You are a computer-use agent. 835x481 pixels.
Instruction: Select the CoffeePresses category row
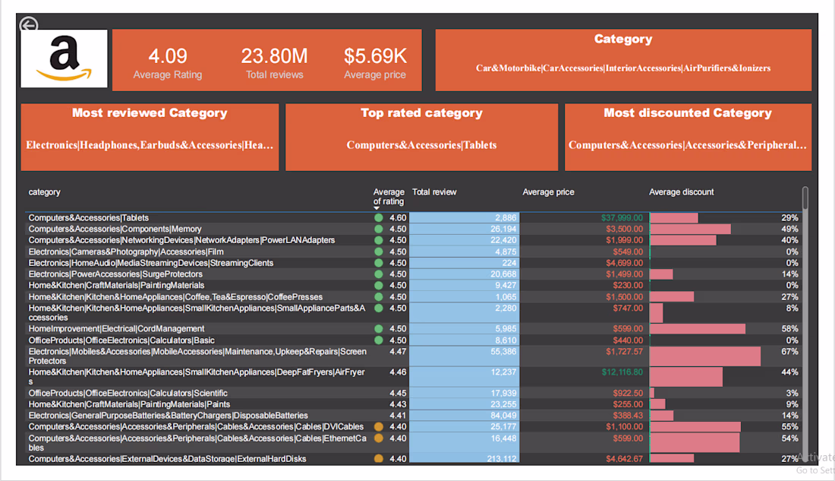click(x=413, y=297)
